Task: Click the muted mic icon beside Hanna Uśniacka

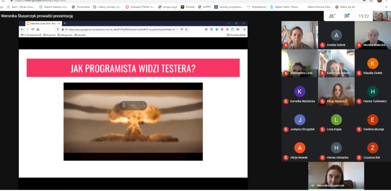Action: tap(322, 158)
